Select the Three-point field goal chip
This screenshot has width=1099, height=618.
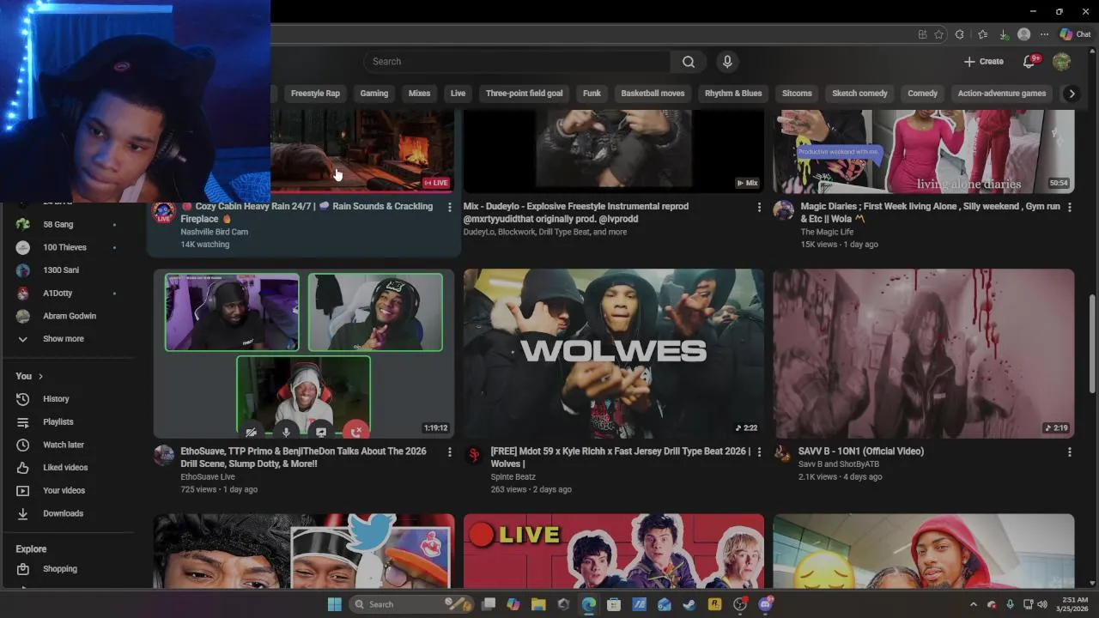tap(525, 94)
